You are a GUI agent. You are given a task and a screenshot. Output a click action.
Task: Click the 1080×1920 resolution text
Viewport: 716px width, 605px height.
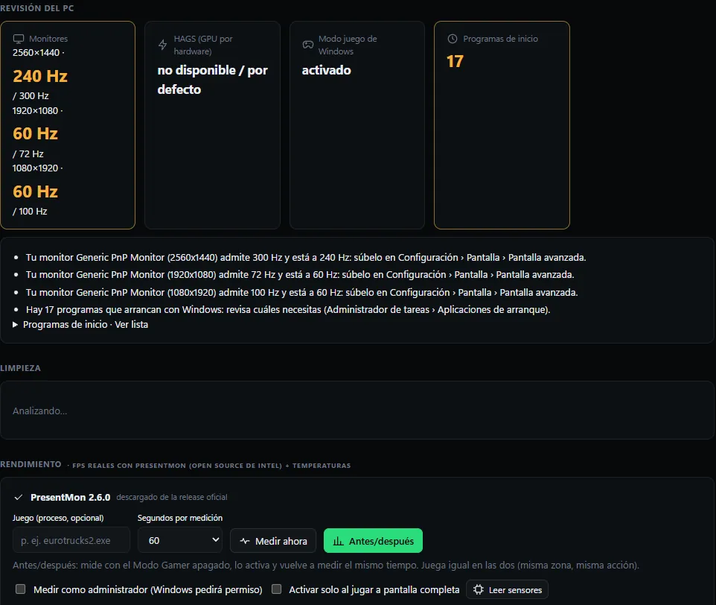(x=35, y=168)
